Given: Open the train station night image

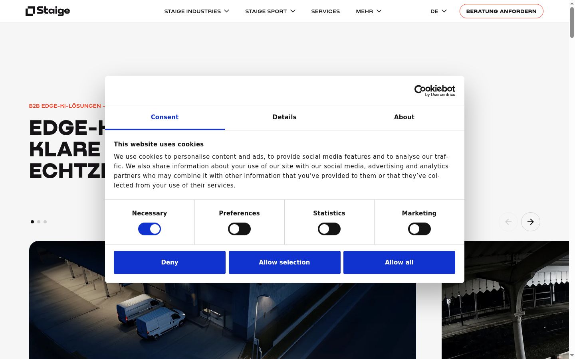Looking at the screenshot, I should pos(505,300).
